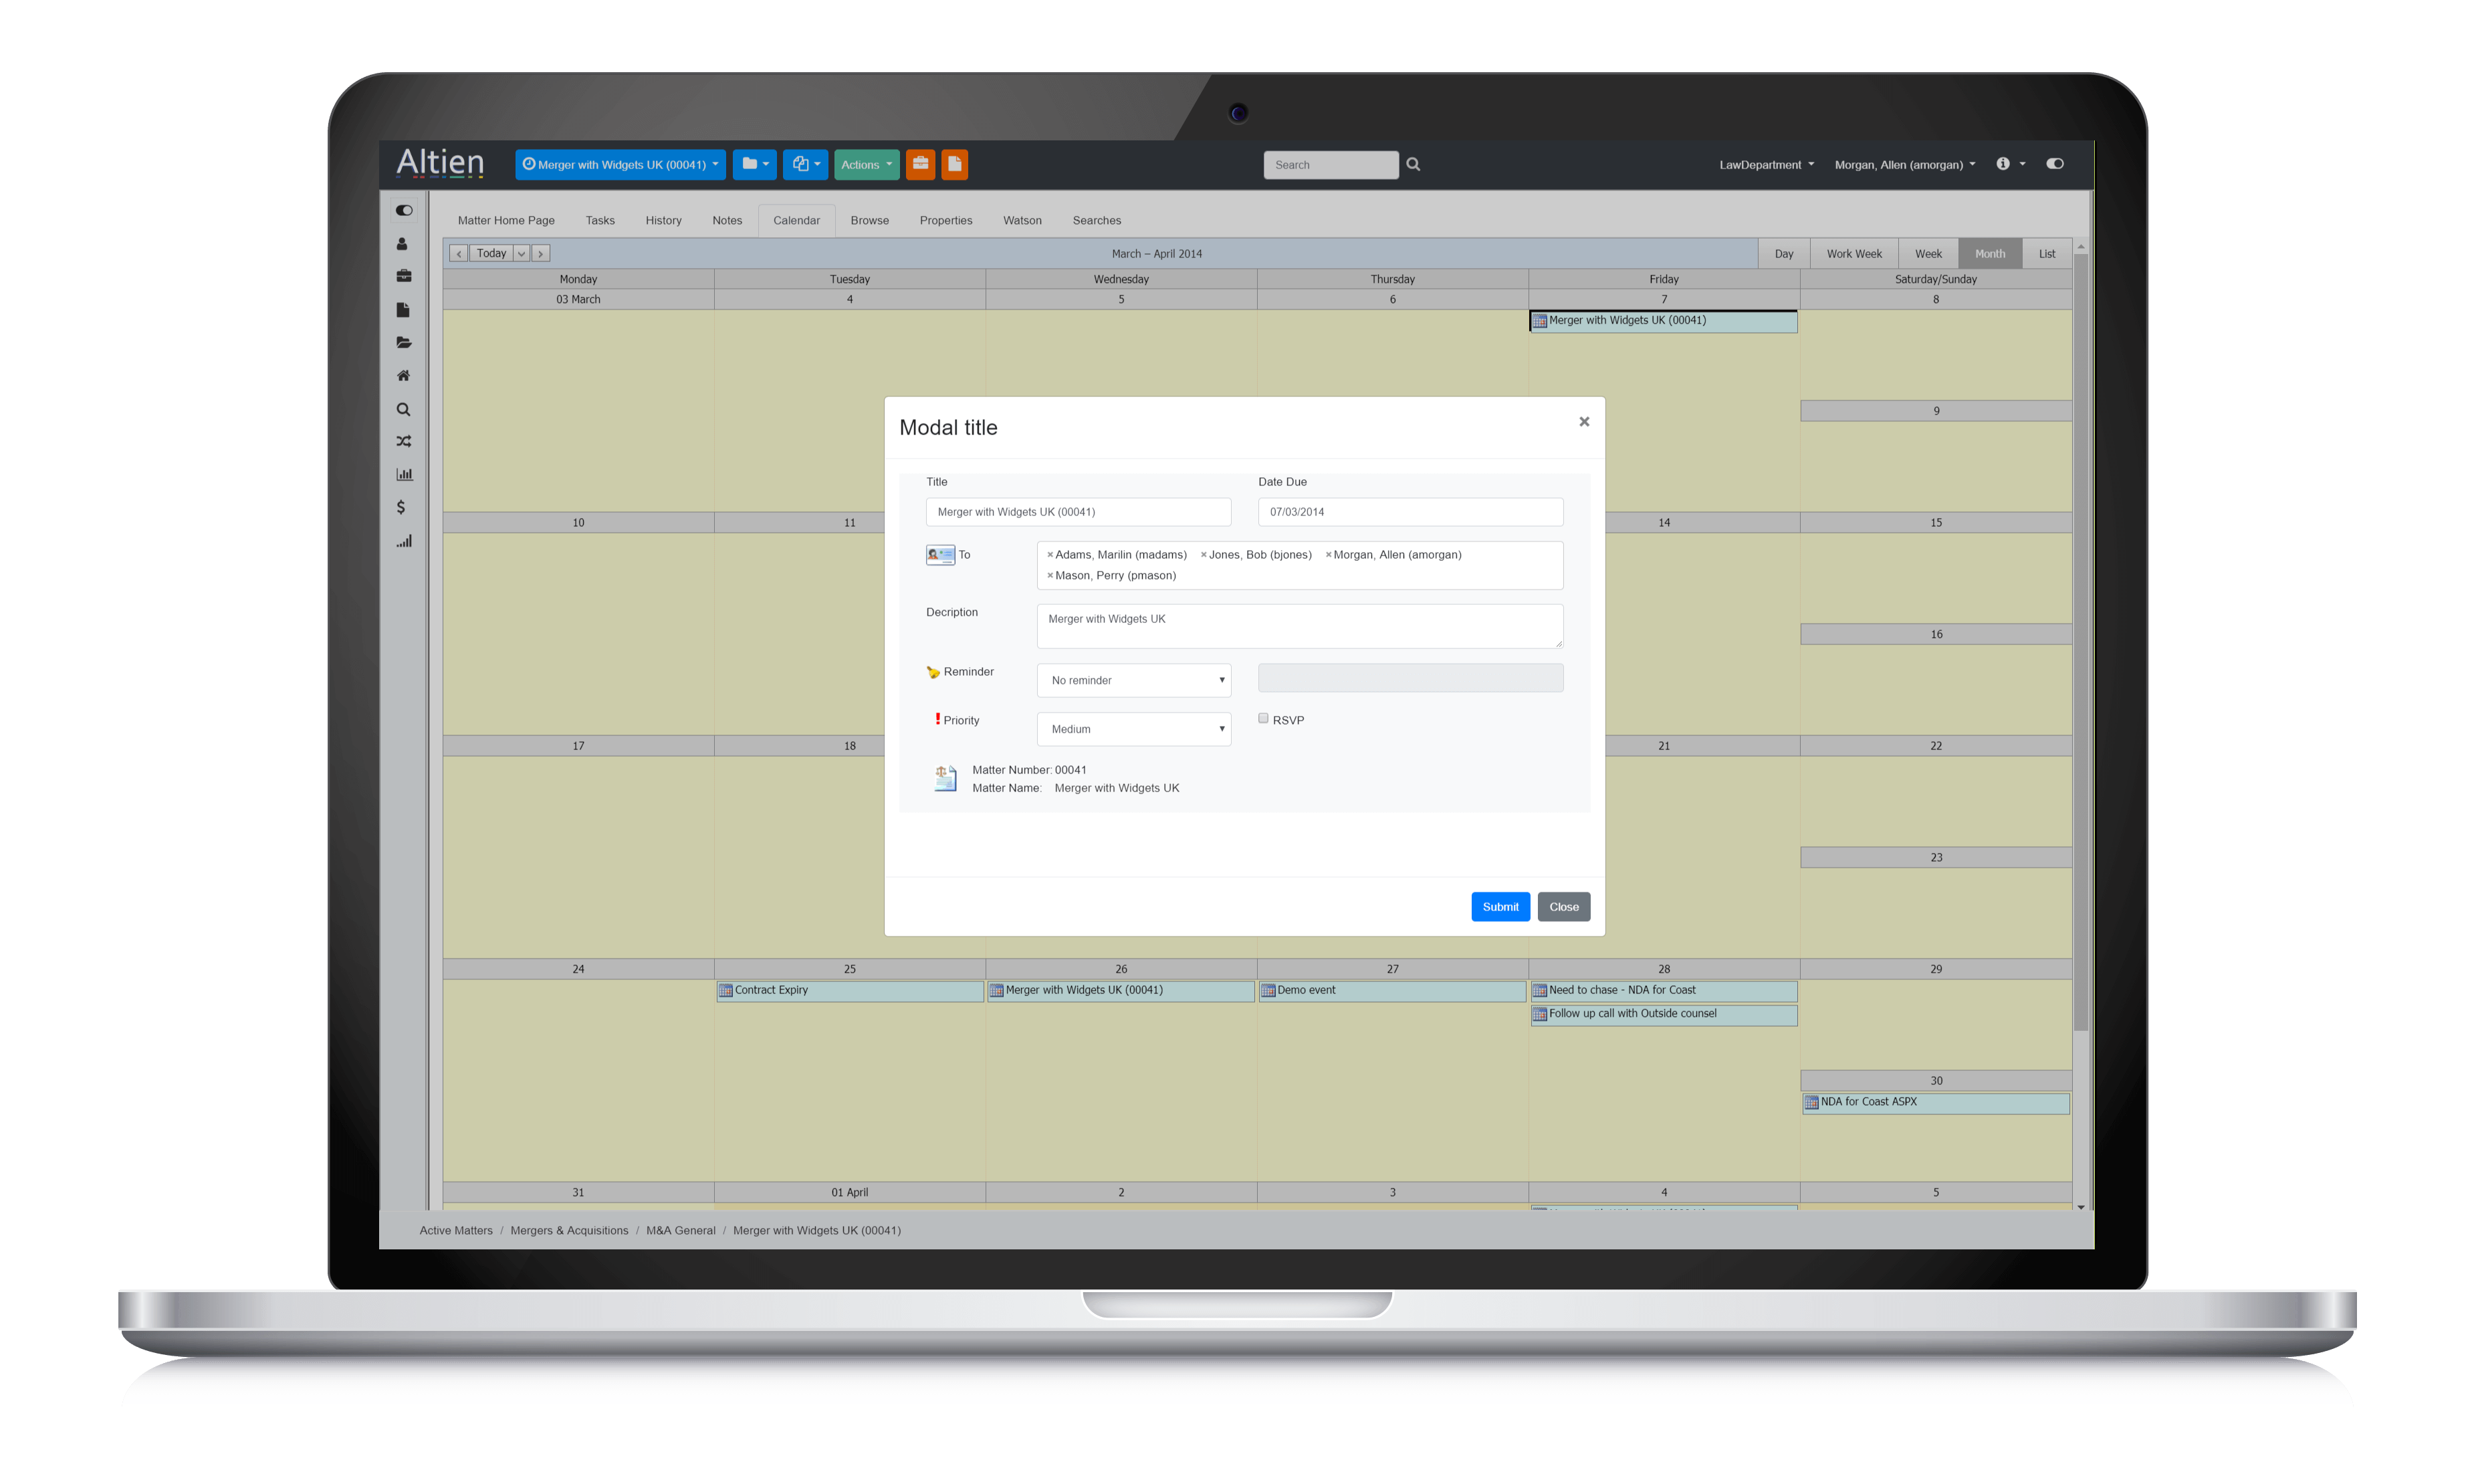Screen dimensions: 2474x1484
Task: Open the Priority dropdown set to Medium
Action: click(1133, 729)
